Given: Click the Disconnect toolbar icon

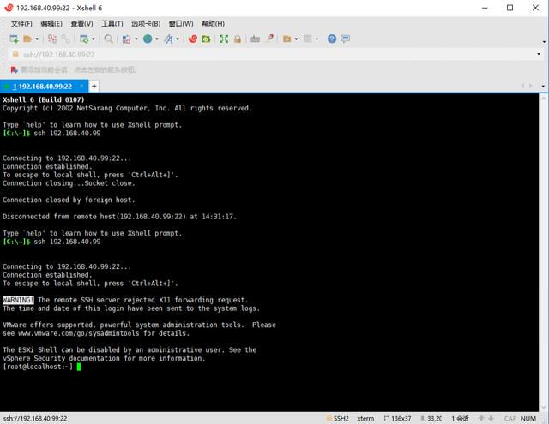Looking at the screenshot, I should tap(51, 39).
